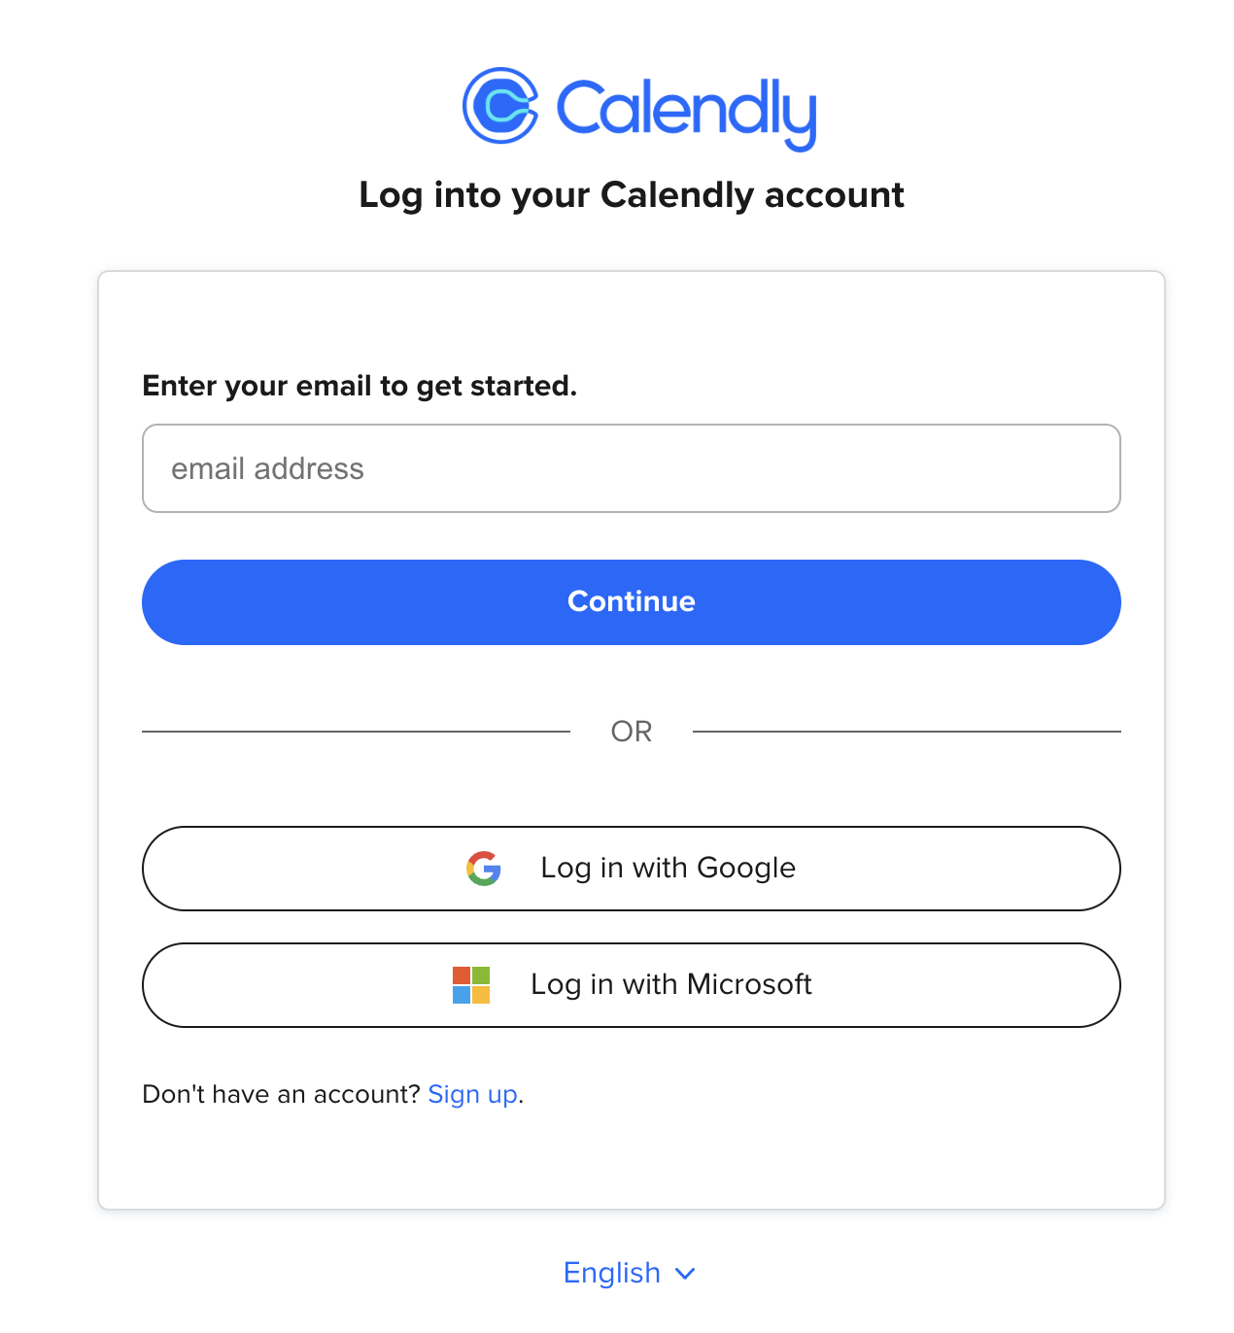Click the "Don't have an account?" text
The width and height of the screenshot is (1234, 1333).
(x=282, y=1095)
